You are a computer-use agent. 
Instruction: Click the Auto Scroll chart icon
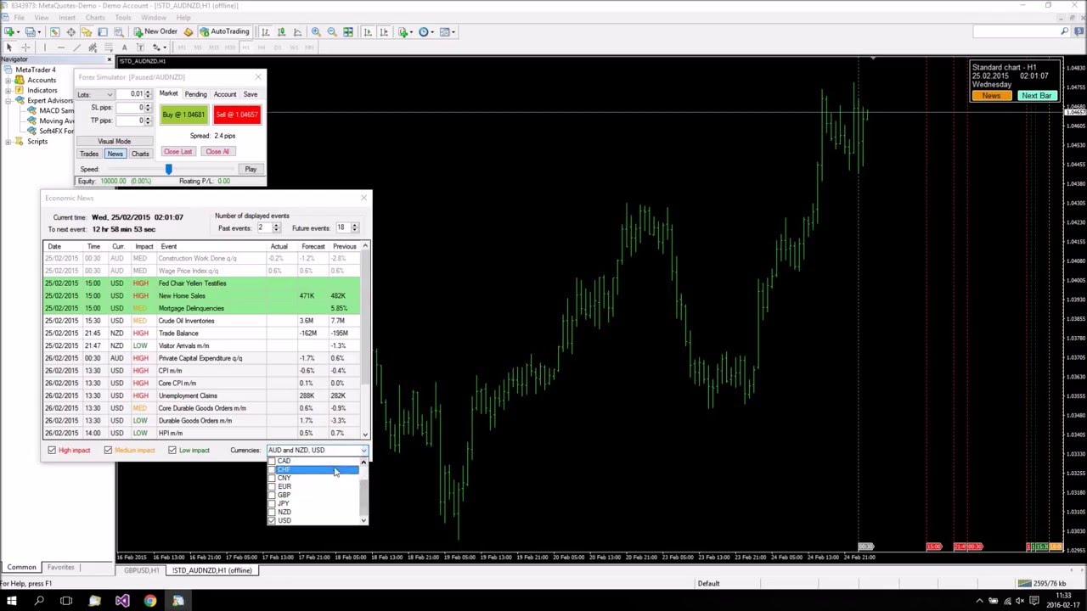pos(368,31)
